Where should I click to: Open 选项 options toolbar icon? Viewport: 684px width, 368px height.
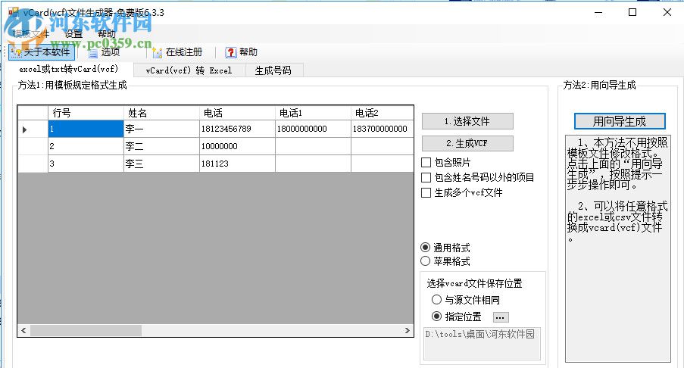(93, 53)
